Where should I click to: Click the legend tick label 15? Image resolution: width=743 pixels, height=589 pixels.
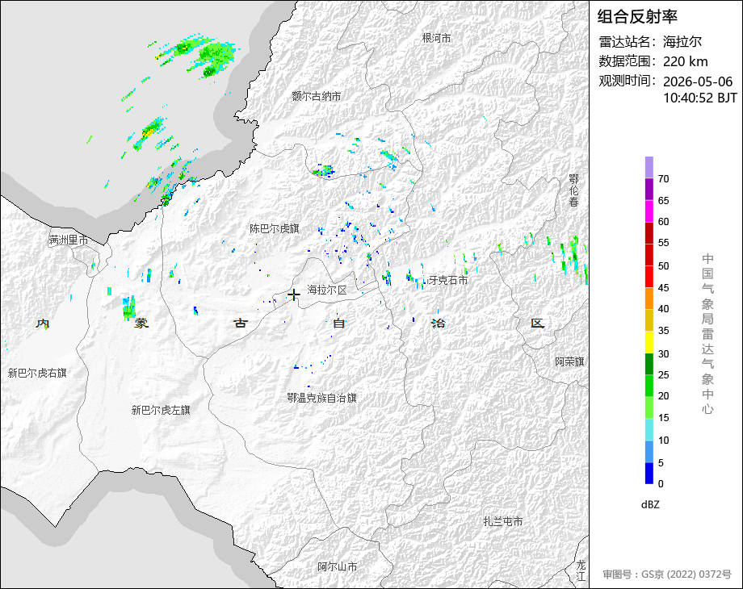[x=663, y=418]
